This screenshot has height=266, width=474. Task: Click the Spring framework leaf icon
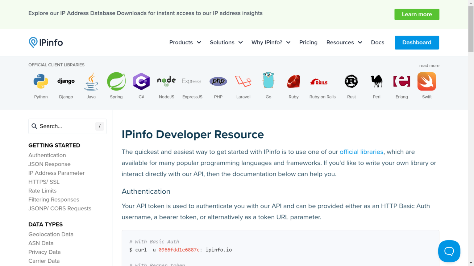116,81
